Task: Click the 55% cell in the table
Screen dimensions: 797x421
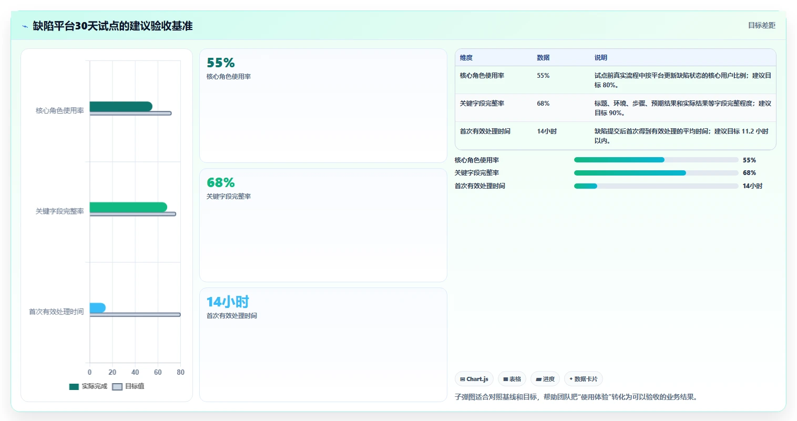Action: point(543,76)
